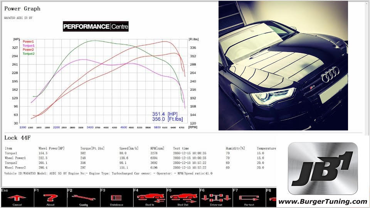This screenshot has width=370, height=208.
Task: Click the F7 Re-test icon
Action: (x=249, y=198)
